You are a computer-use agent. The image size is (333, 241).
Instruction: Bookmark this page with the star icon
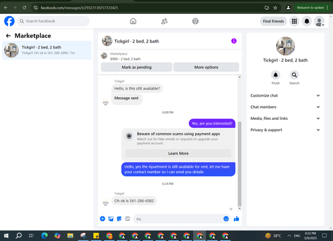(275, 8)
